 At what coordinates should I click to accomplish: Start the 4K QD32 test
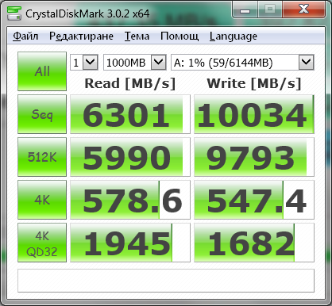[42, 243]
